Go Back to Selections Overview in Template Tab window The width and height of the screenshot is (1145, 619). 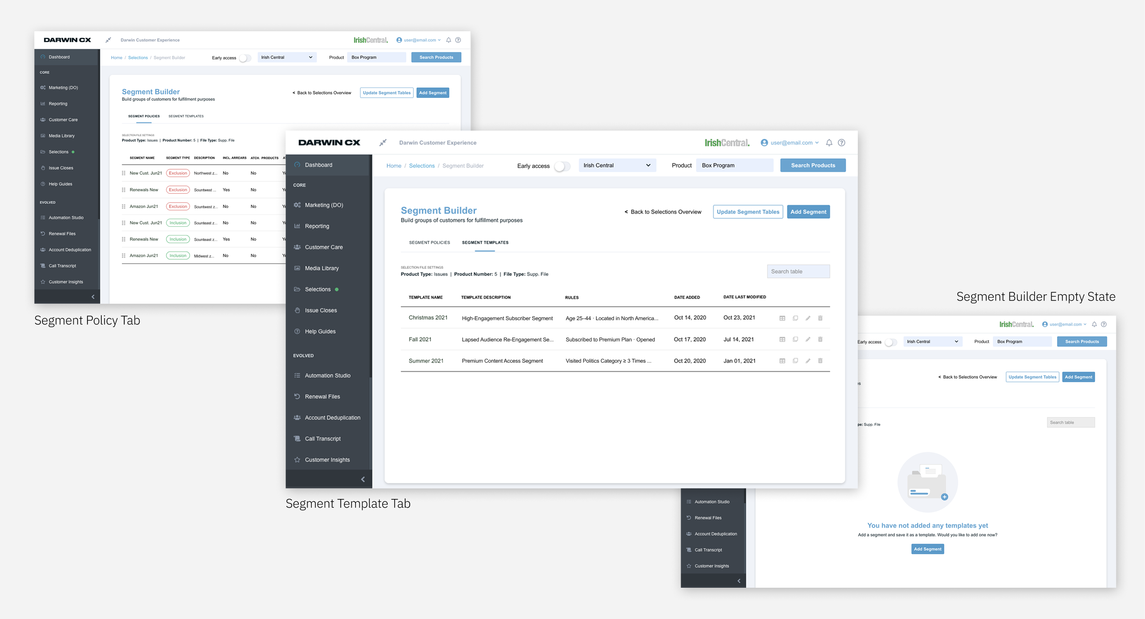click(x=663, y=212)
